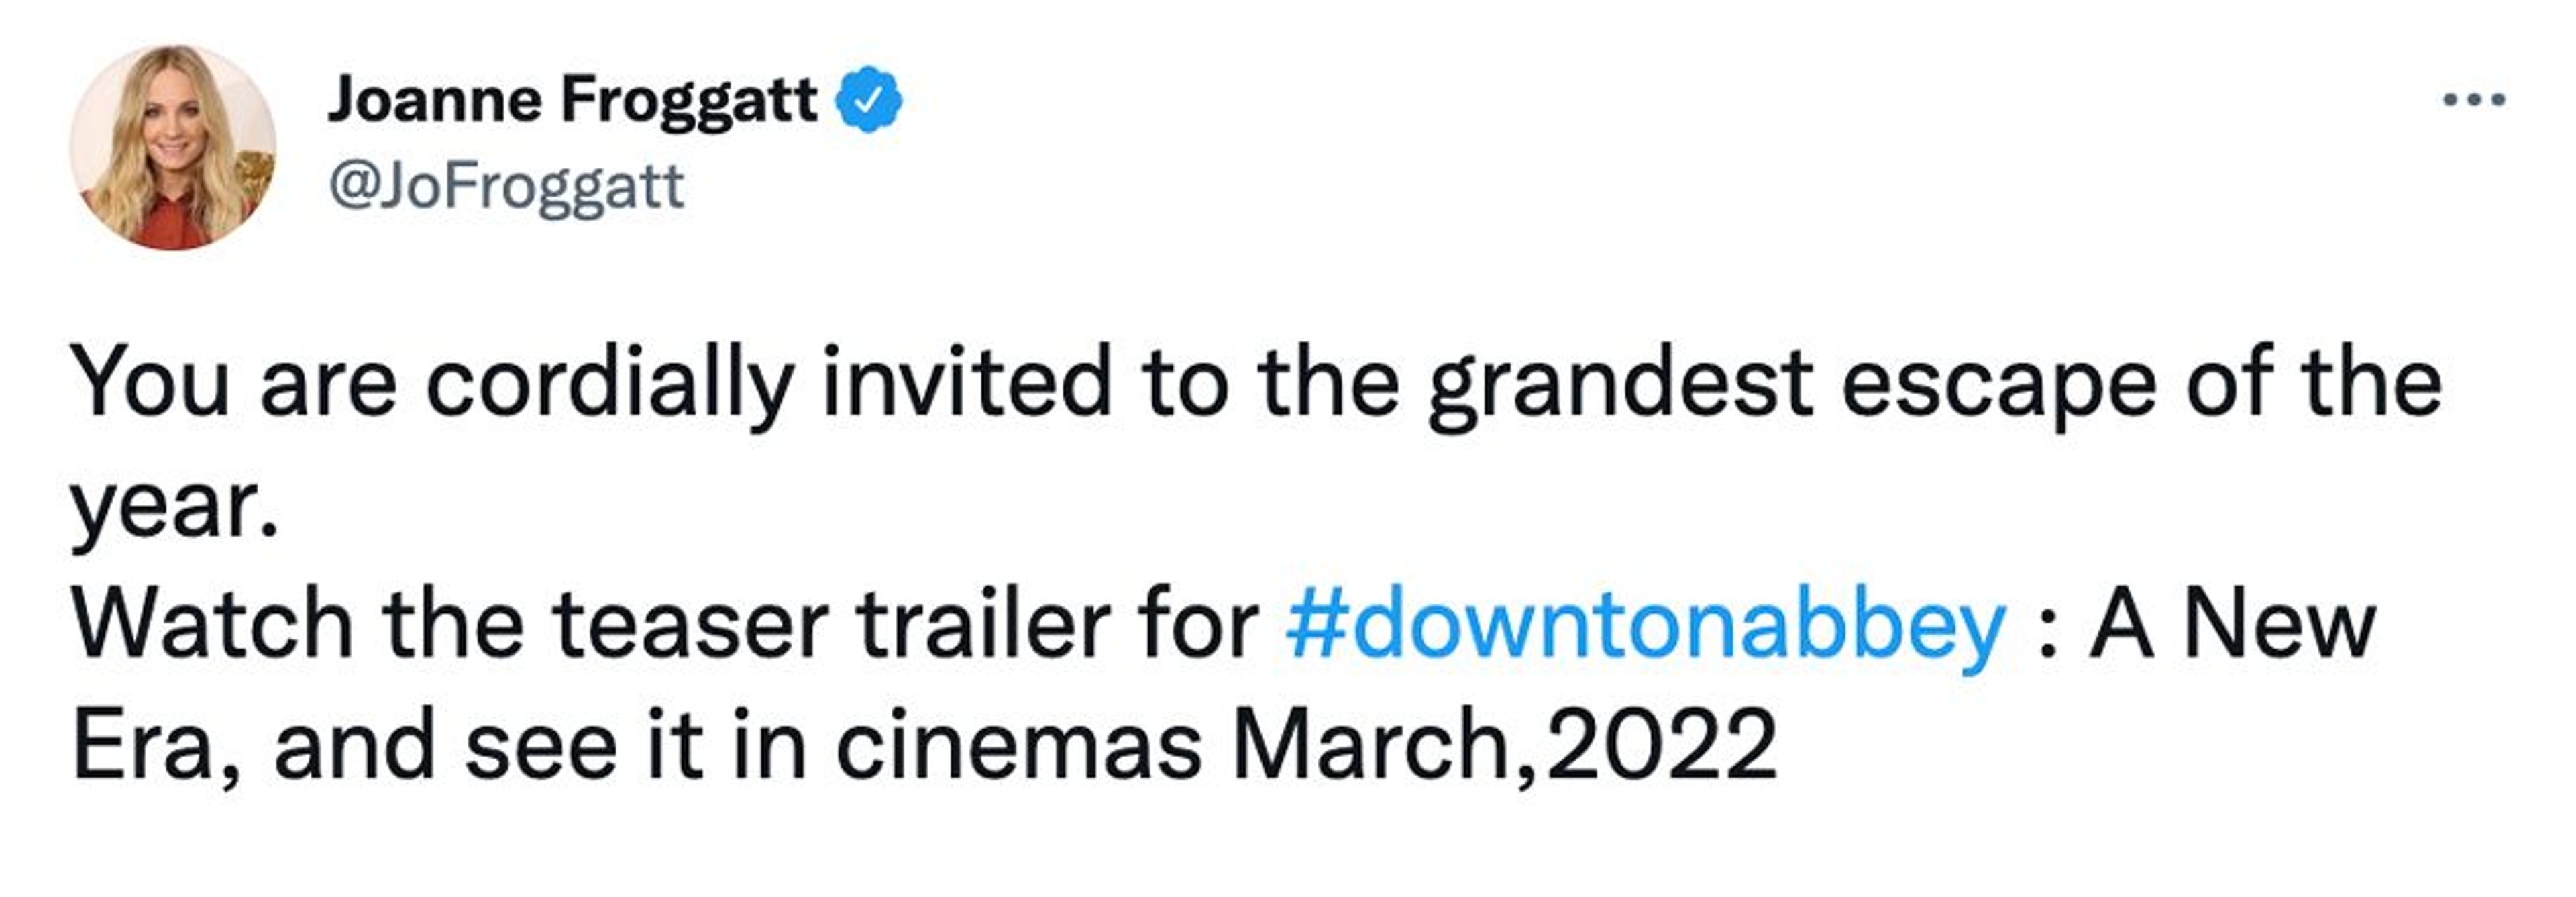This screenshot has height=897, width=2576.
Task: Click "A New" after the hashtag
Action: click(2232, 625)
